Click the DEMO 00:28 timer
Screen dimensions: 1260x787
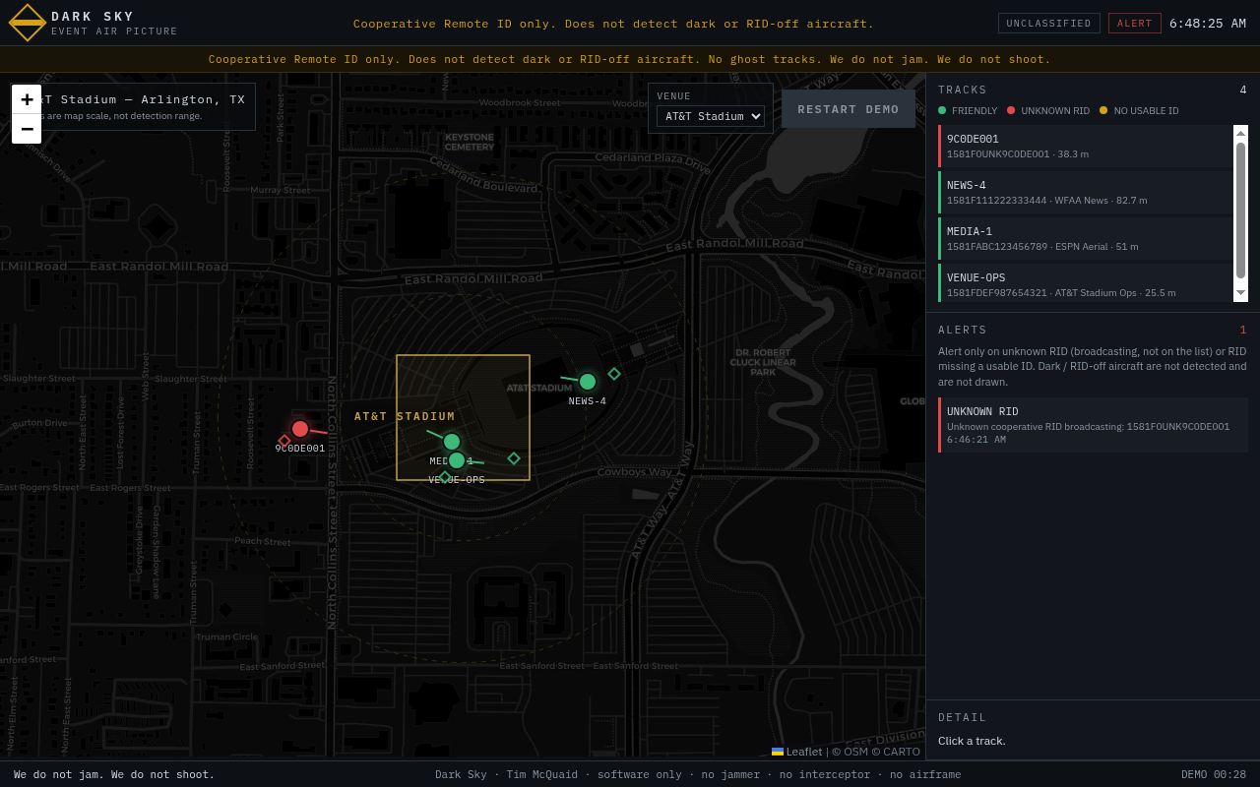pos(1214,774)
